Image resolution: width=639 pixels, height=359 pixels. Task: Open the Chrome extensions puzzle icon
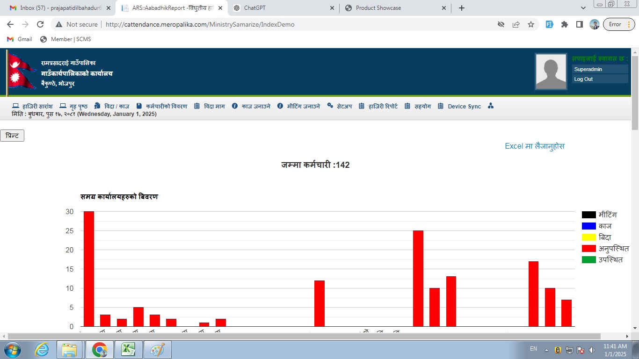point(565,24)
